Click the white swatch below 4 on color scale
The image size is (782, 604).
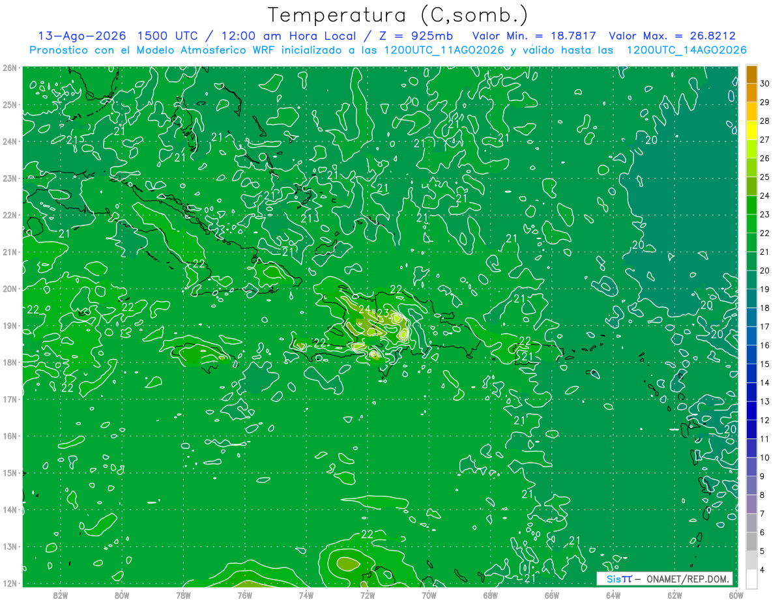pyautogui.click(x=751, y=579)
